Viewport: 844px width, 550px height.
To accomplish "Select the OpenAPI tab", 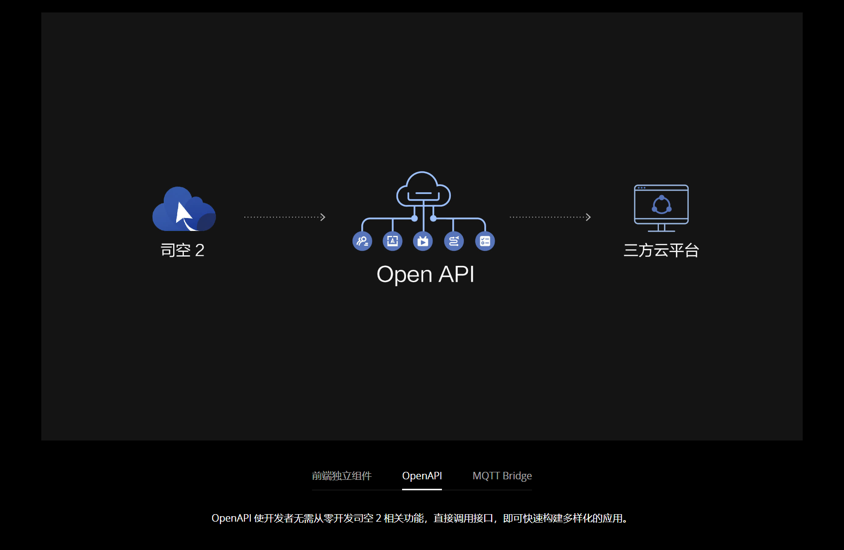I will (x=422, y=476).
